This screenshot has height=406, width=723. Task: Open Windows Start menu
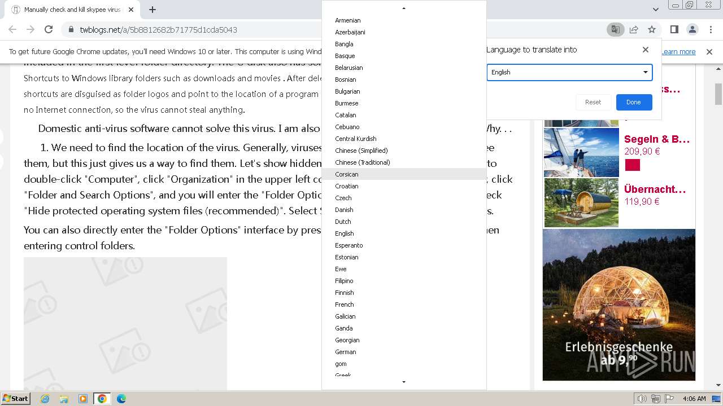tap(15, 398)
